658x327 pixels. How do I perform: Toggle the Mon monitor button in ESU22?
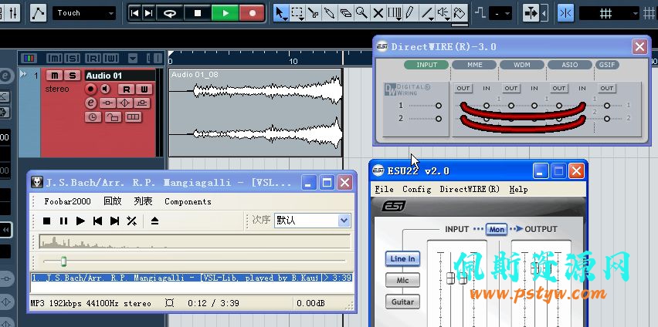pos(496,229)
